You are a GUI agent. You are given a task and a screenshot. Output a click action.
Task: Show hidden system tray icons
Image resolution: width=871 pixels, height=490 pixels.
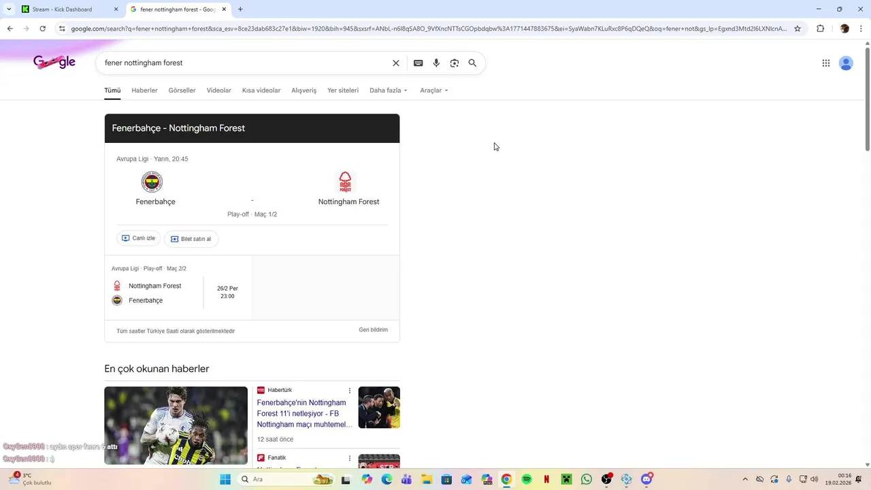pos(745,479)
